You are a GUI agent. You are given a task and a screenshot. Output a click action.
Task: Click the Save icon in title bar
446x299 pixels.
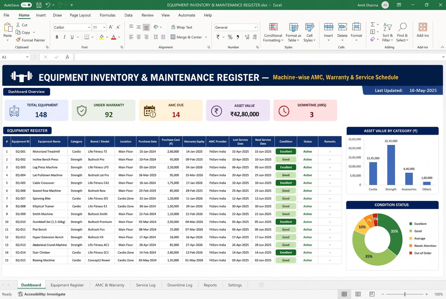pyautogui.click(x=39, y=5)
